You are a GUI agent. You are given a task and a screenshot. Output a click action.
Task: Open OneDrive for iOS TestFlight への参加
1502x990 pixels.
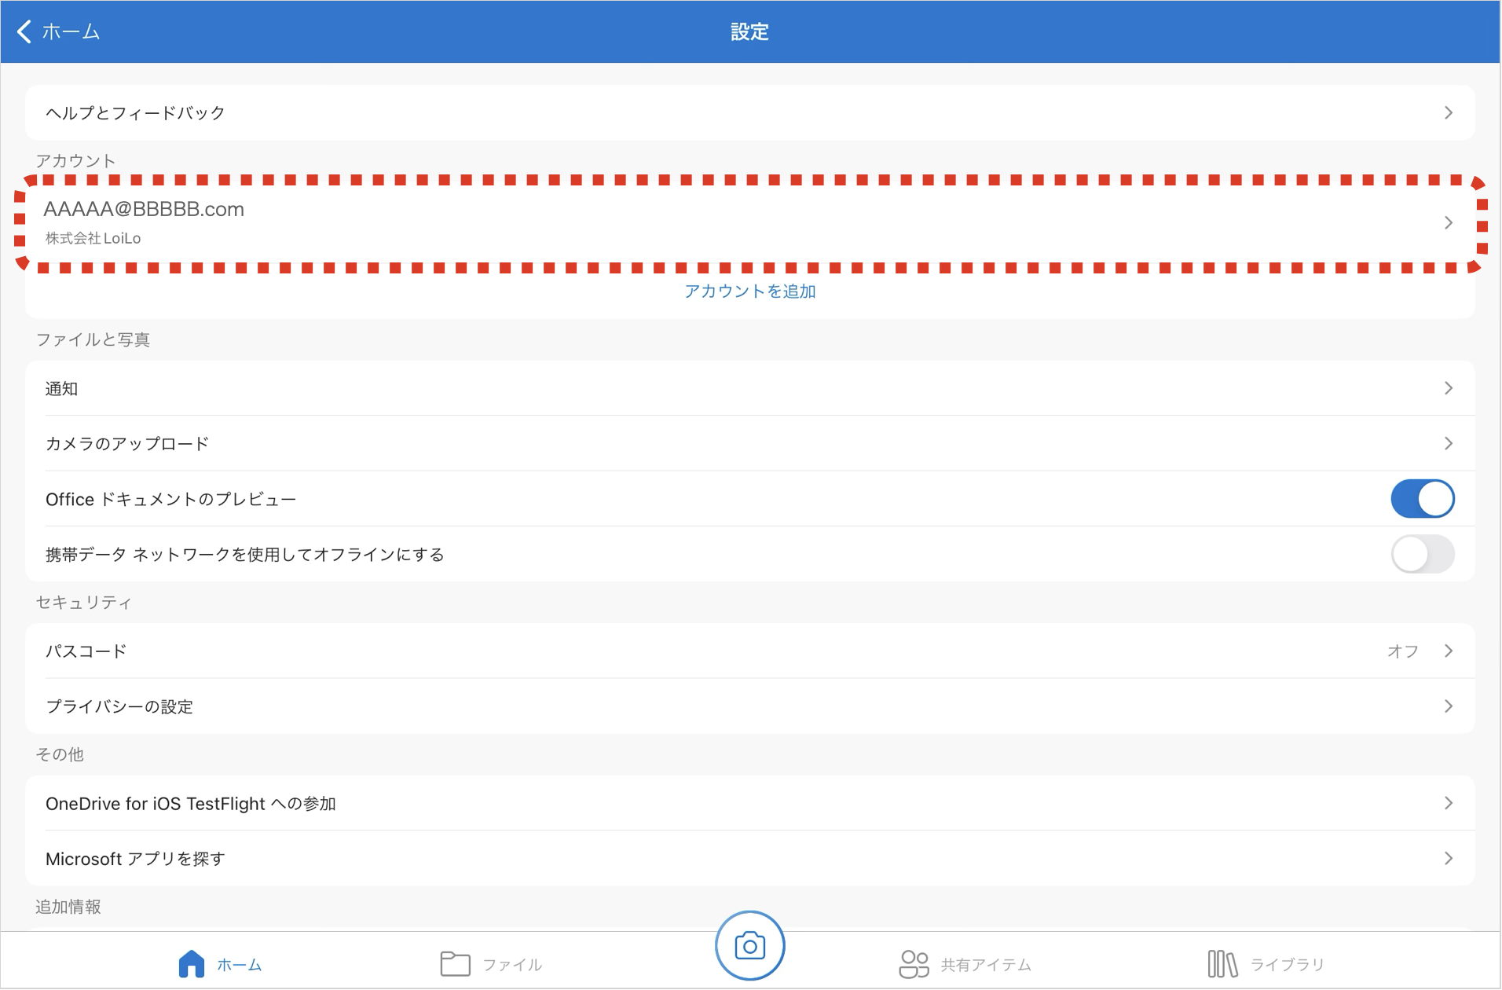pos(750,803)
